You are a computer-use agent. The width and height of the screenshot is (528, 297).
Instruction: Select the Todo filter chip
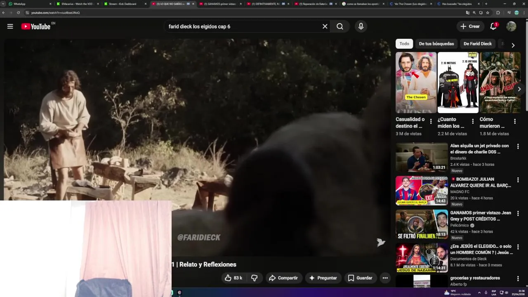[x=404, y=44]
